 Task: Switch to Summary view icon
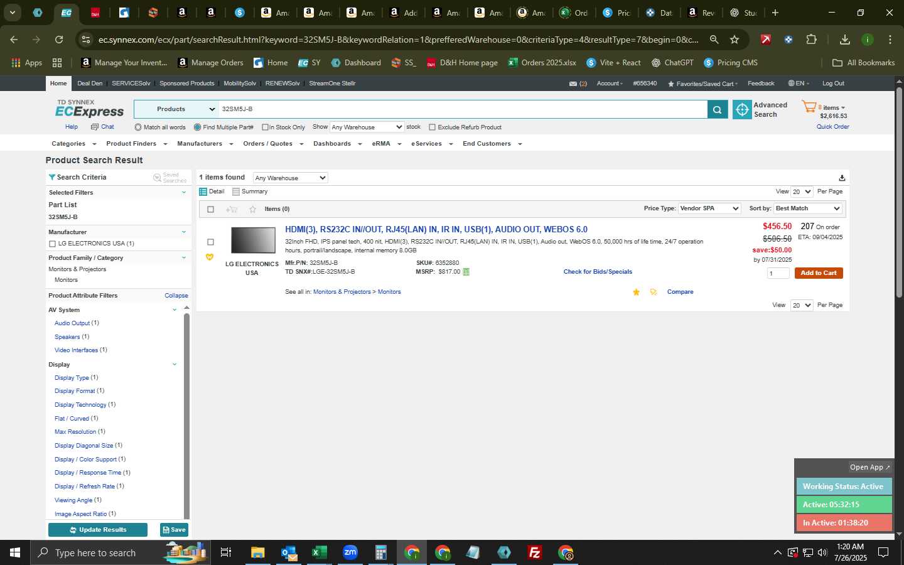tap(236, 191)
